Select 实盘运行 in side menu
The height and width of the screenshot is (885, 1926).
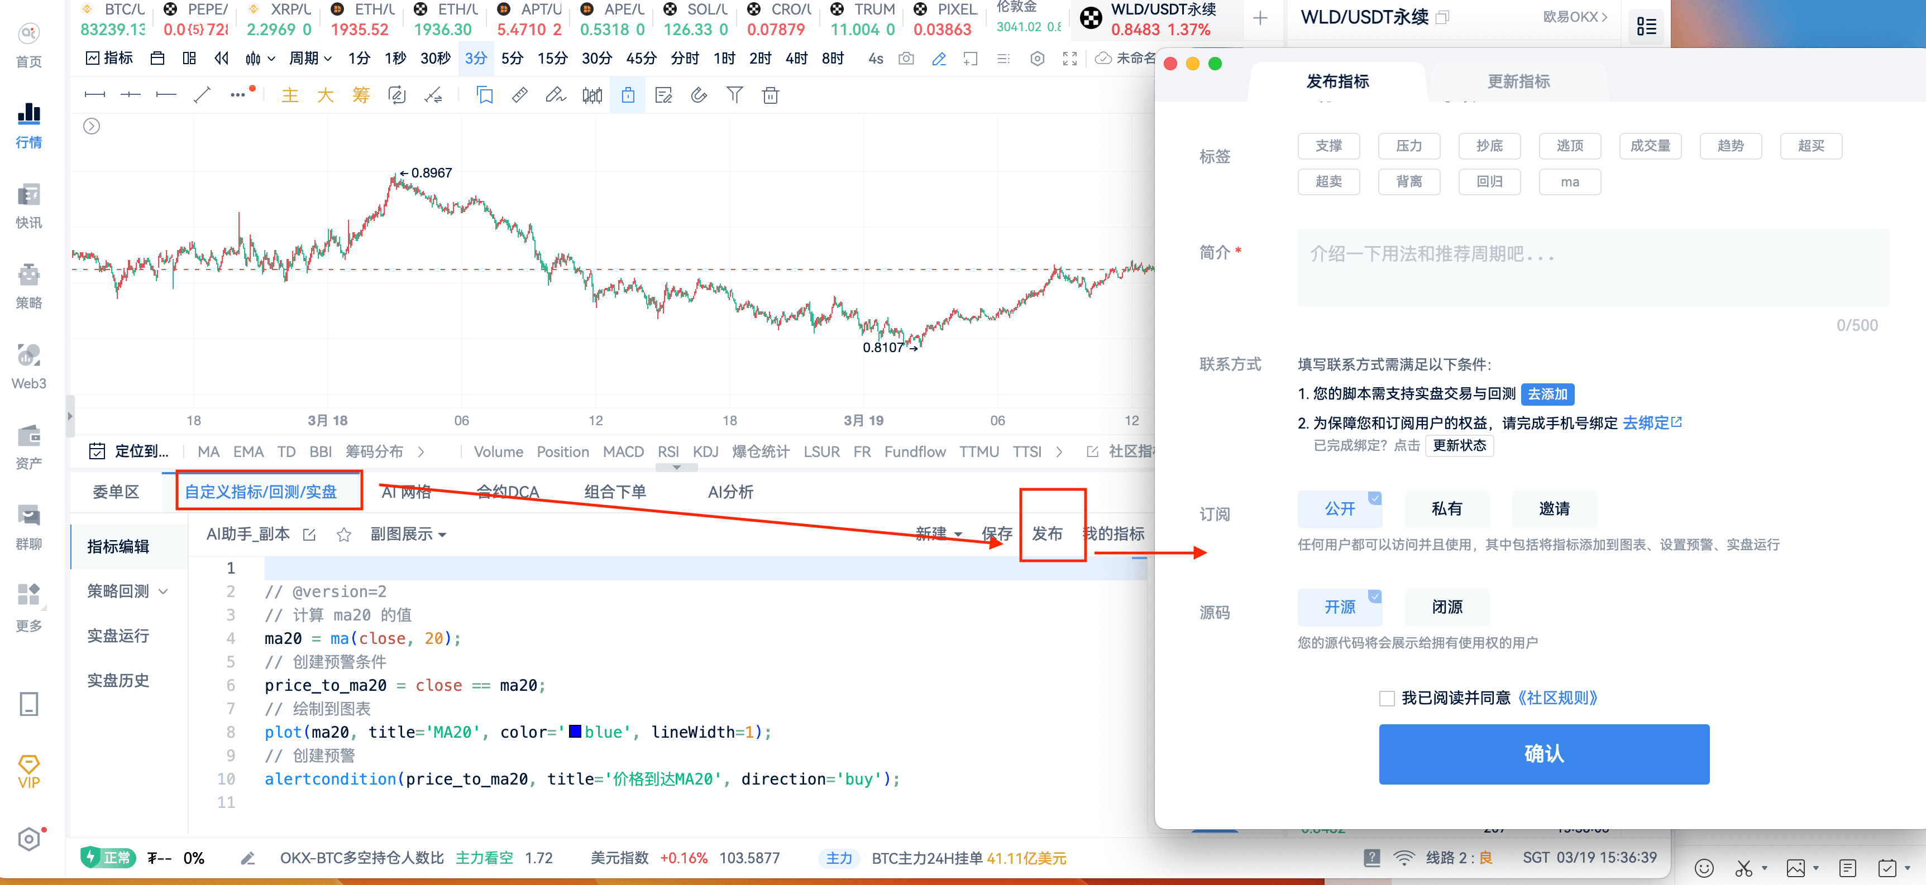point(118,636)
